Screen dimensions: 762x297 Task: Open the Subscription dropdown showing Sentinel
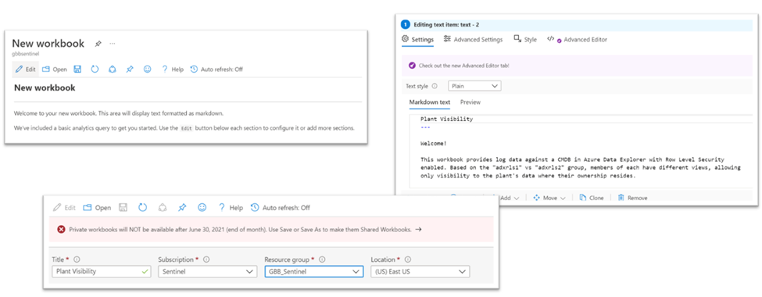pos(208,272)
